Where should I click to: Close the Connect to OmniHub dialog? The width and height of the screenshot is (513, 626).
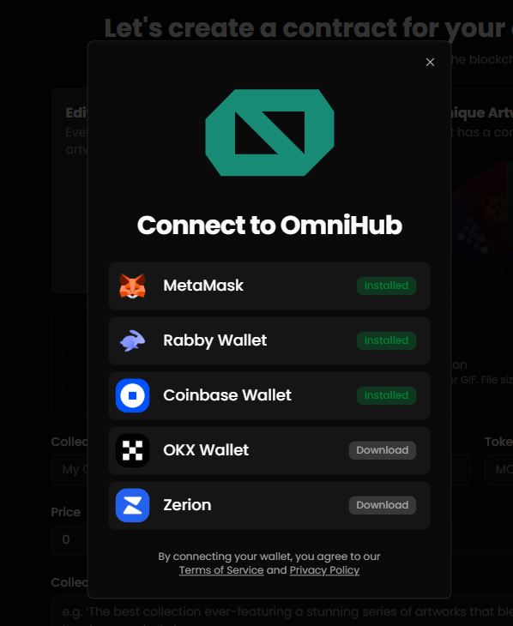coord(430,63)
